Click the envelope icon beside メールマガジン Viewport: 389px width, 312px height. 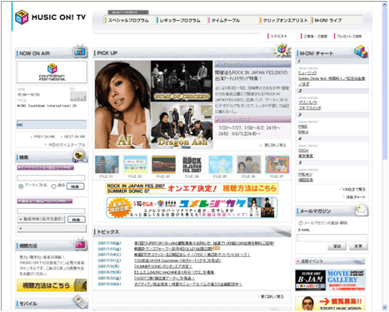coord(362,210)
